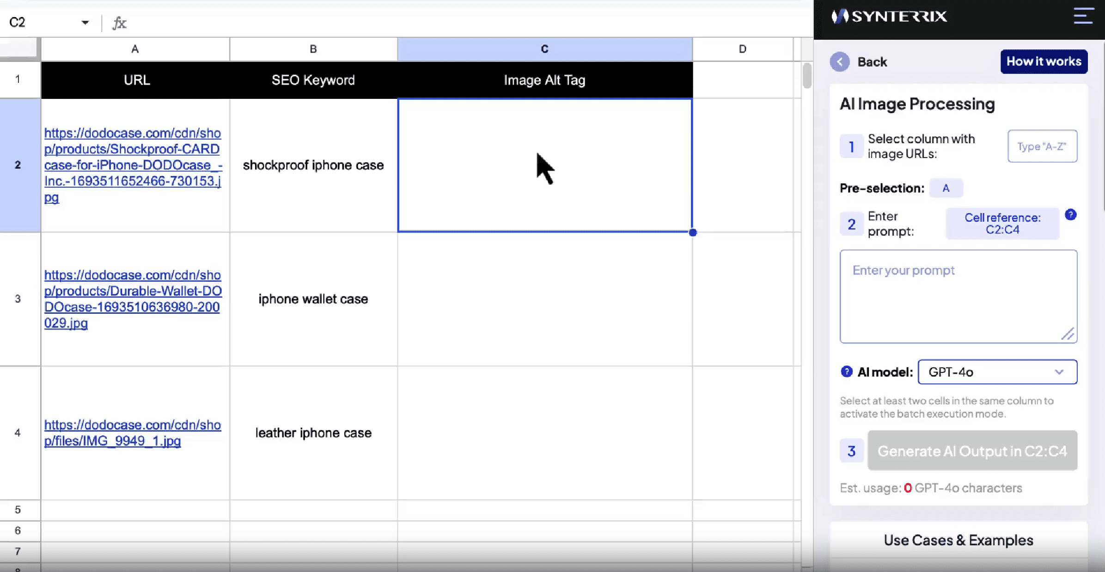Image resolution: width=1105 pixels, height=572 pixels.
Task: Select column B header
Action: pos(313,49)
